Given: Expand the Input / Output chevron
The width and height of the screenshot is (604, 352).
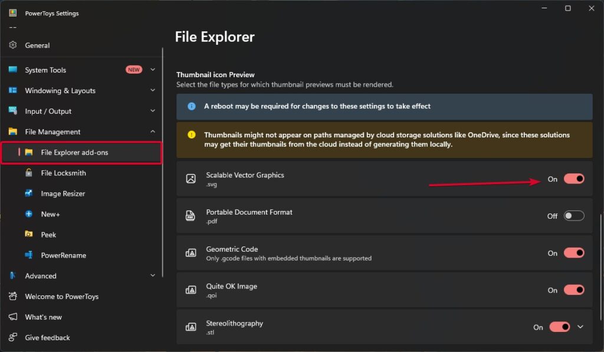Looking at the screenshot, I should pos(153,111).
